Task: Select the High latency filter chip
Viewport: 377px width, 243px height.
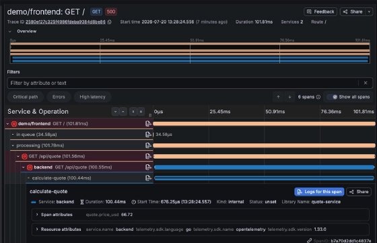Action: tap(93, 97)
